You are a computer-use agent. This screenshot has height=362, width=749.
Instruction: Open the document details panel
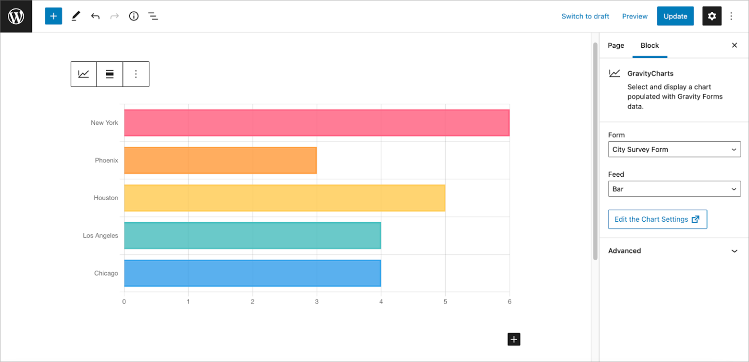(134, 16)
